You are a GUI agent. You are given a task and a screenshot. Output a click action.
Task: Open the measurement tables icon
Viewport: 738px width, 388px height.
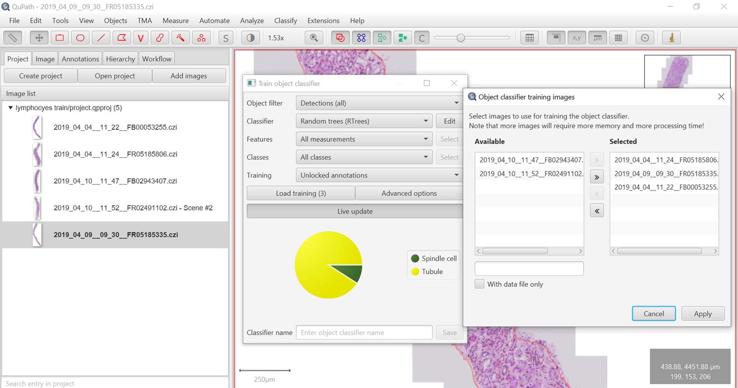tap(530, 38)
